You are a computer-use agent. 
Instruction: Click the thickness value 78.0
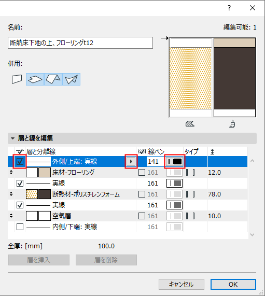(214, 194)
